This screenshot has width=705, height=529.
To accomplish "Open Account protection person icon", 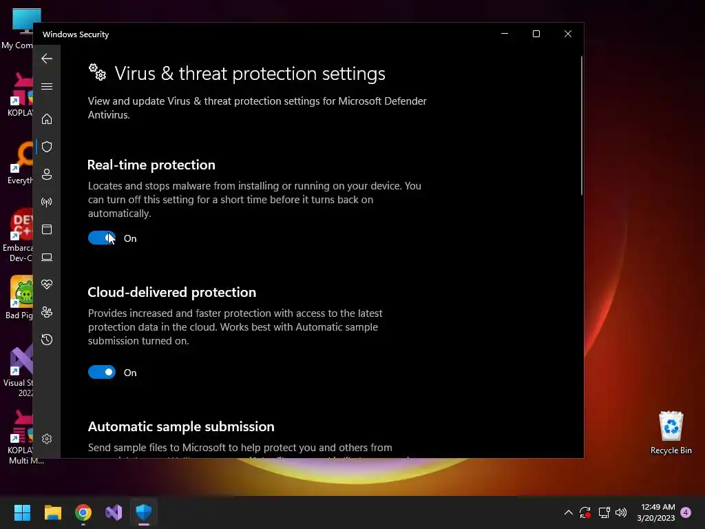I will coord(47,174).
